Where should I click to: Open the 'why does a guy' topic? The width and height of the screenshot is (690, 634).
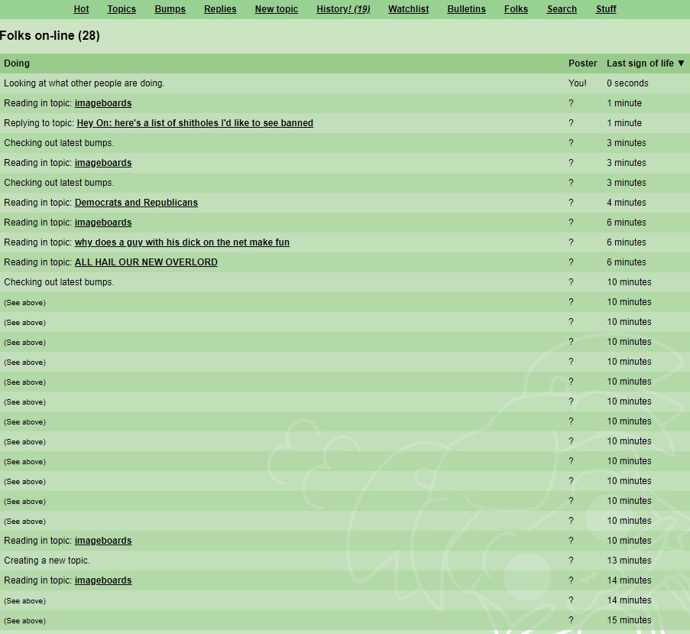coord(182,242)
